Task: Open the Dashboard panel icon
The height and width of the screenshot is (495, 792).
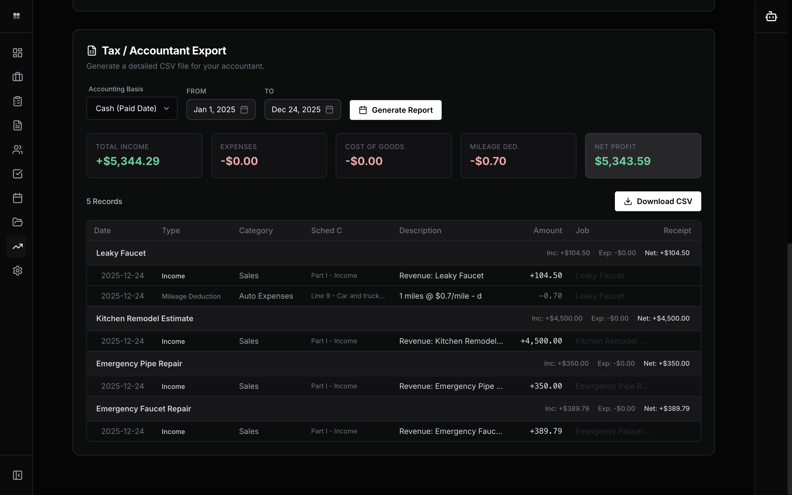Action: point(17,52)
